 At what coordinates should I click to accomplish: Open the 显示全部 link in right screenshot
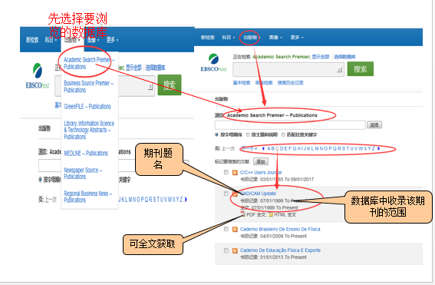[x=321, y=57]
